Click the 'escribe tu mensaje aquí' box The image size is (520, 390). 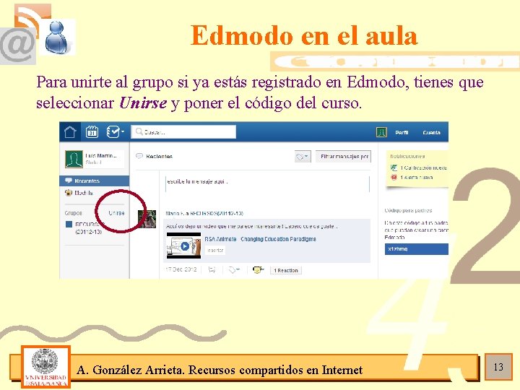[267, 183]
